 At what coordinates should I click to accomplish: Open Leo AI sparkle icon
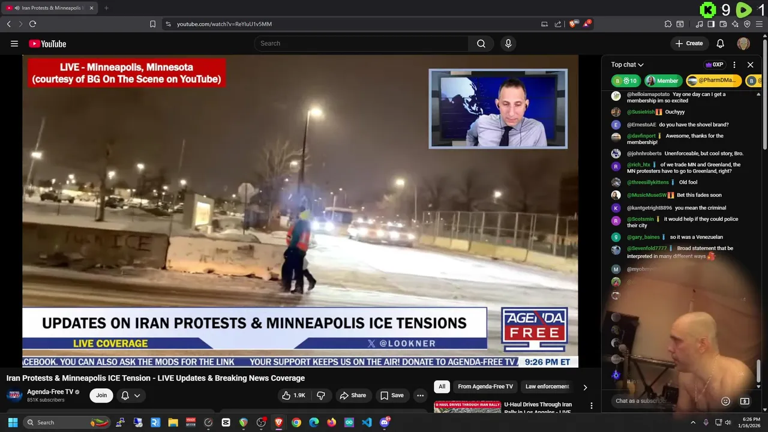point(735,24)
